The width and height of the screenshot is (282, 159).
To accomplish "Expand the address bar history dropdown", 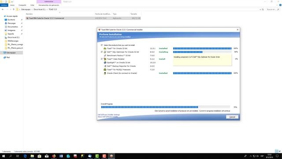I will (x=260, y=9).
